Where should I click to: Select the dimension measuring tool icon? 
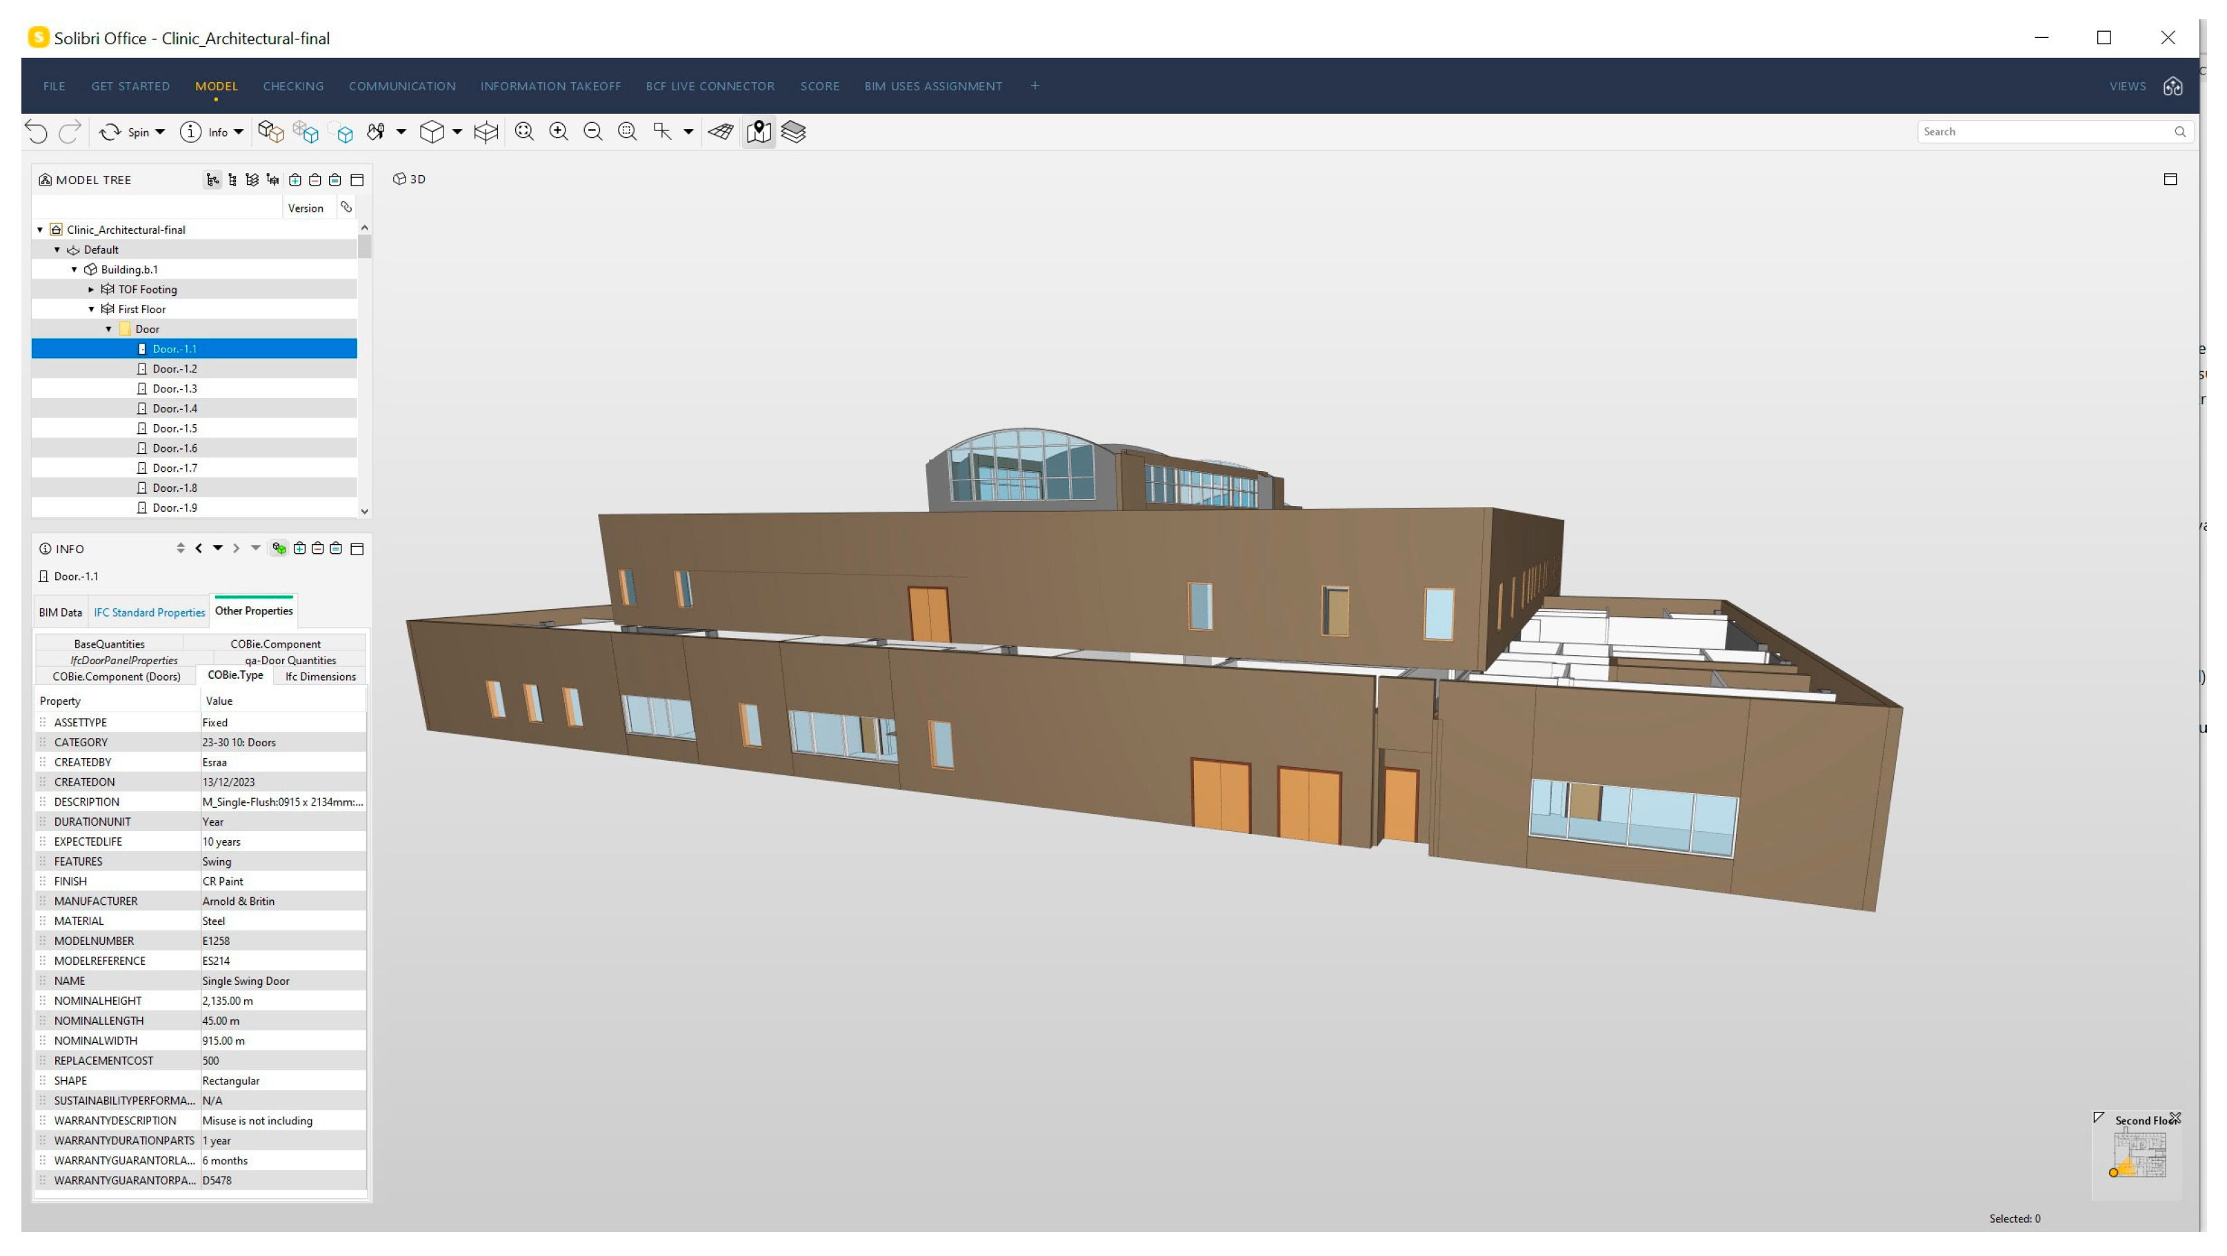[x=663, y=132]
